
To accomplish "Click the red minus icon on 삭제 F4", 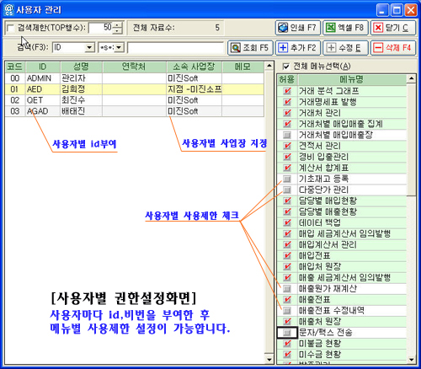I will pos(378,48).
